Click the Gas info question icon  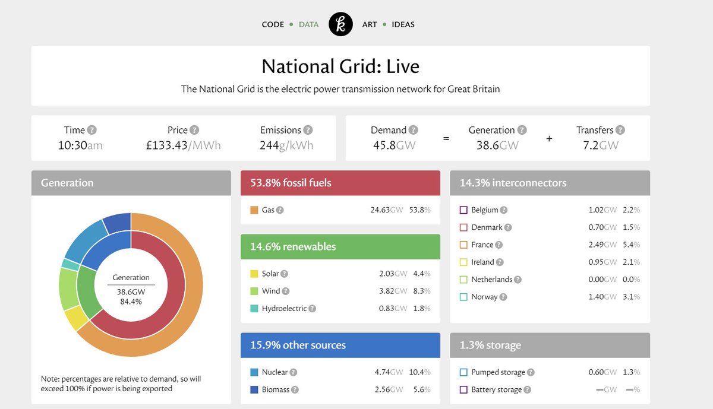pos(280,210)
